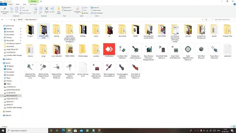Select OneDrive in navigation pane
236x133 pixels.
click(x=8, y=59)
